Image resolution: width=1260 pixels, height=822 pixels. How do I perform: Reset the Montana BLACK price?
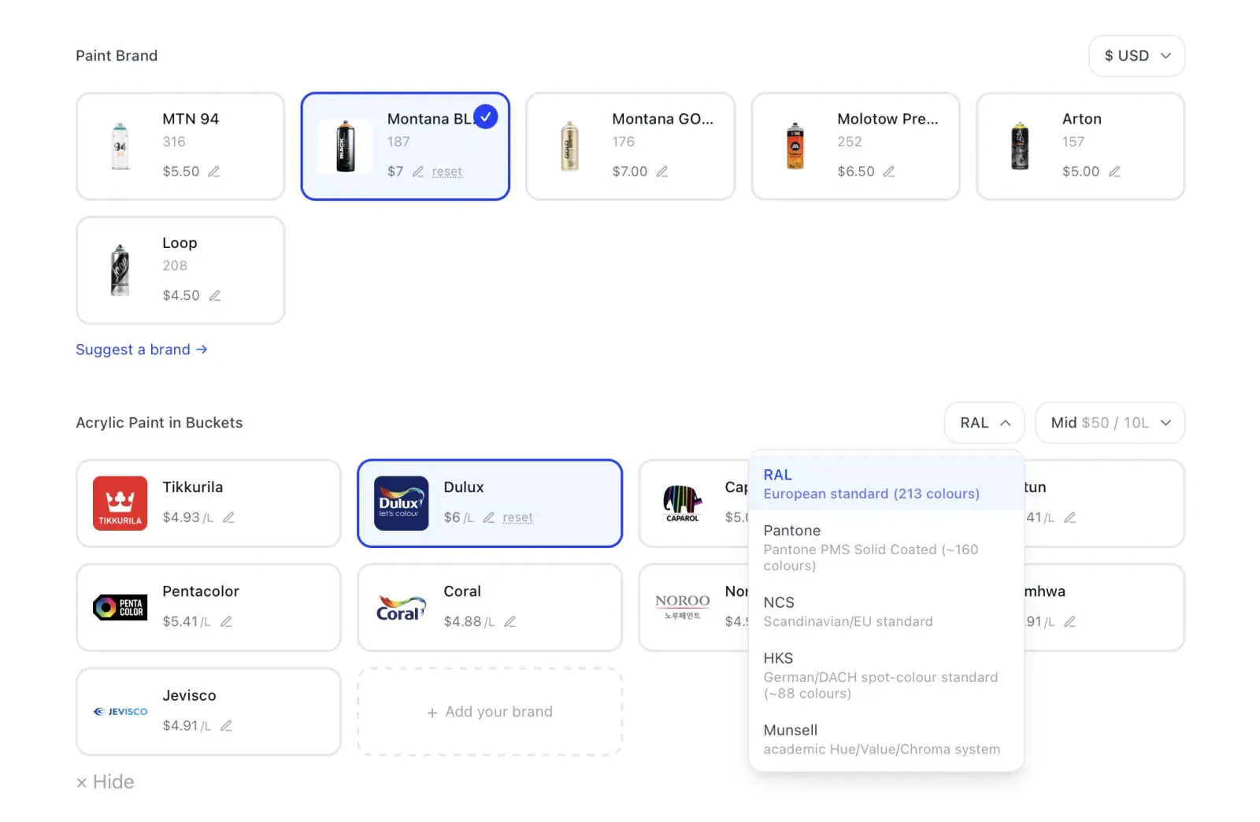click(x=447, y=172)
